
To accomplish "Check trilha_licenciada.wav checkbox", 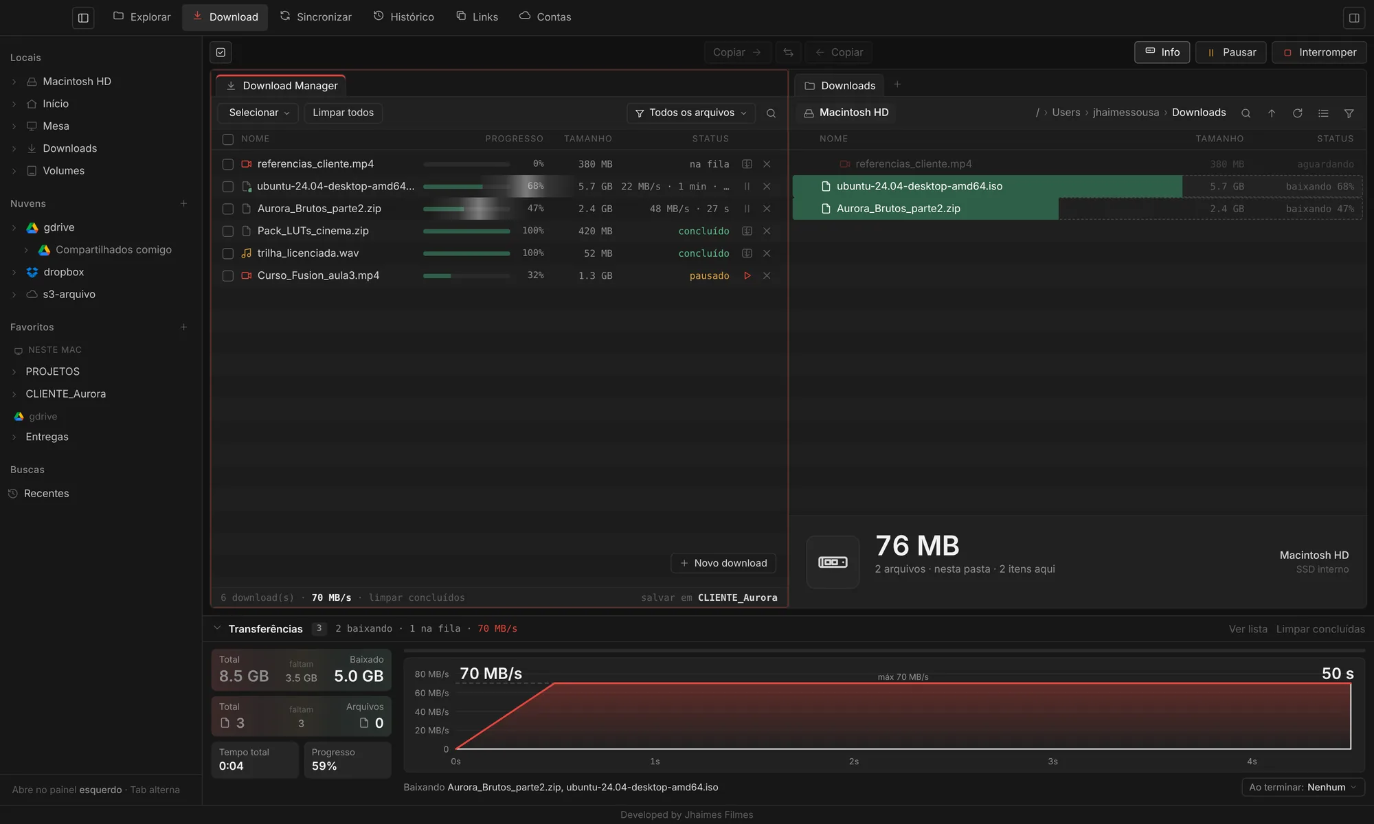I will tap(228, 253).
